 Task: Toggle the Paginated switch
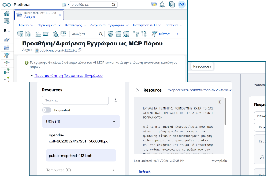(x=47, y=110)
